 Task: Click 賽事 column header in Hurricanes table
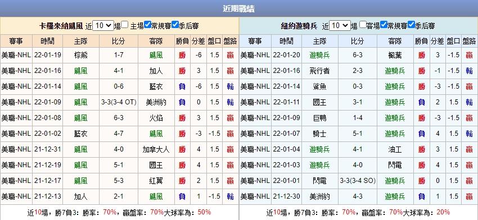[x=16, y=41]
